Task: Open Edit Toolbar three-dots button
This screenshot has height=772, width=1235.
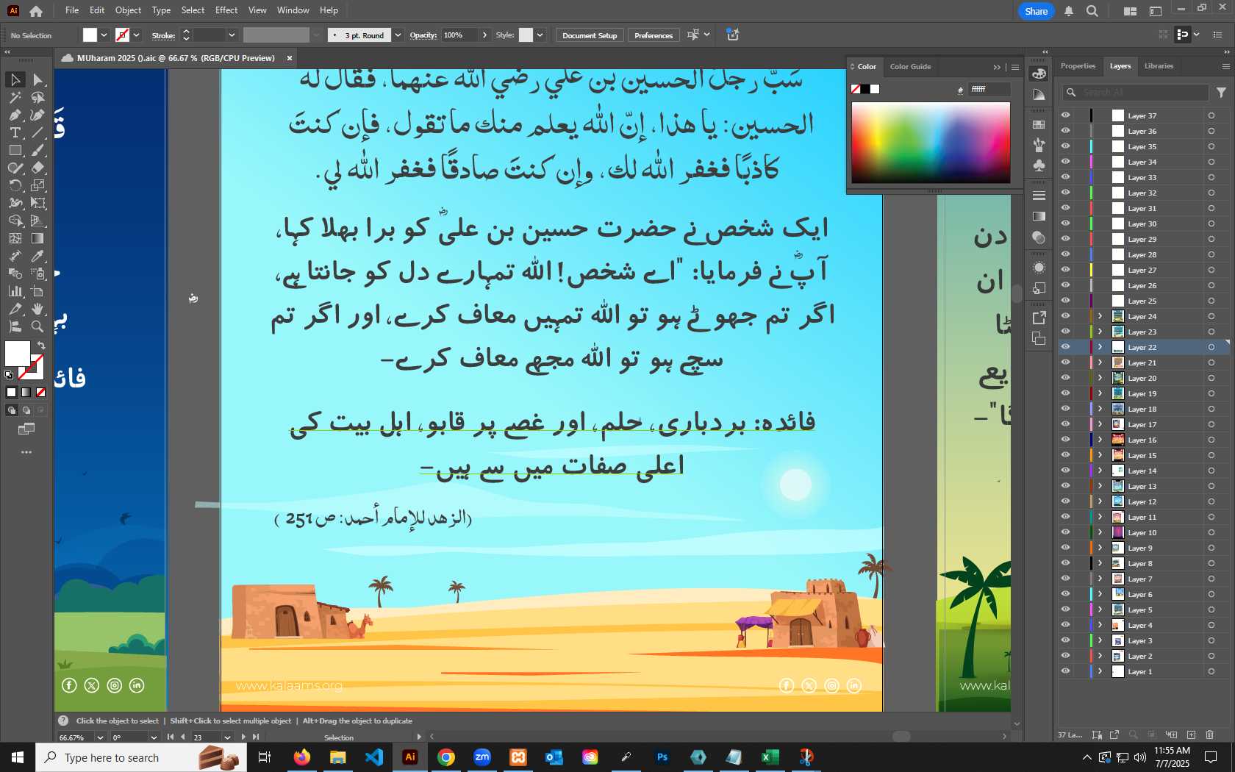Action: (26, 452)
